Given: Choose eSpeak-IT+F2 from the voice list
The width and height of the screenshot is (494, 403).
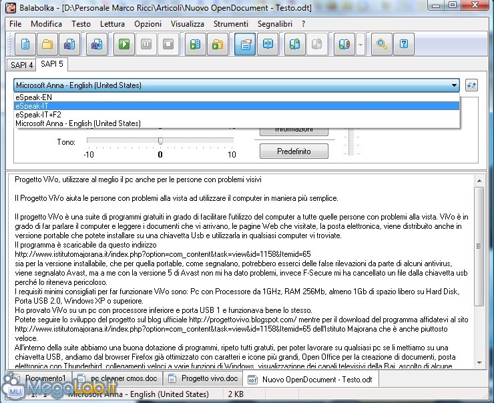Looking at the screenshot, I should tap(236, 115).
